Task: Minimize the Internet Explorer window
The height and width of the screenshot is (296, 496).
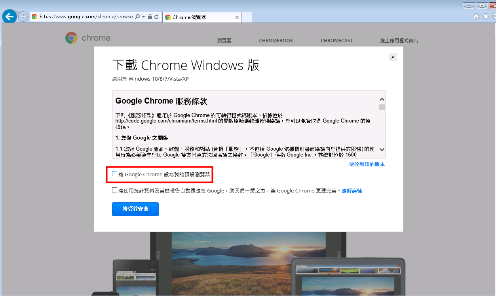Action: click(469, 6)
